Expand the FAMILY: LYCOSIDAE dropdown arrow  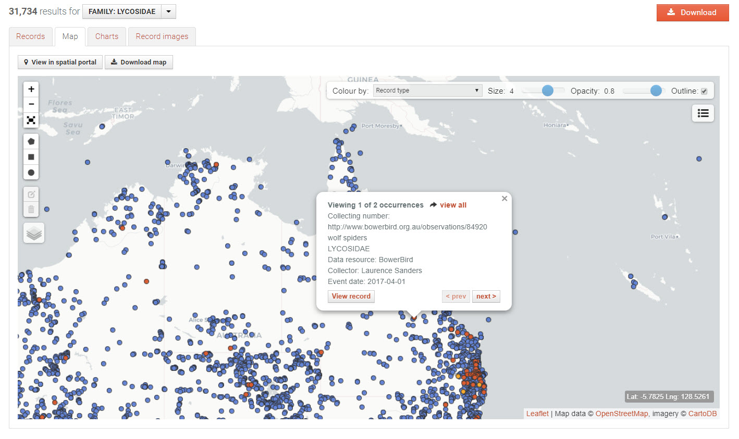[x=168, y=11]
